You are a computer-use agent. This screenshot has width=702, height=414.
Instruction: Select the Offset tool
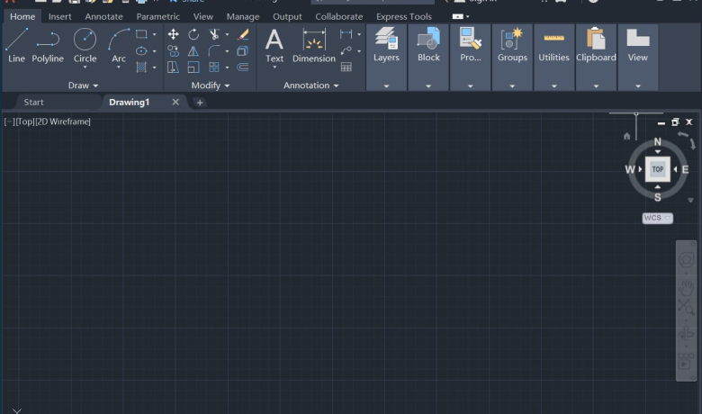coord(243,67)
